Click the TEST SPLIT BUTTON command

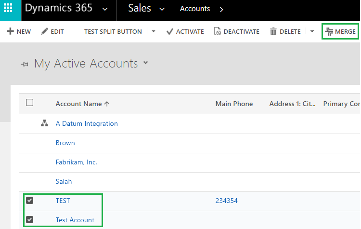click(113, 32)
